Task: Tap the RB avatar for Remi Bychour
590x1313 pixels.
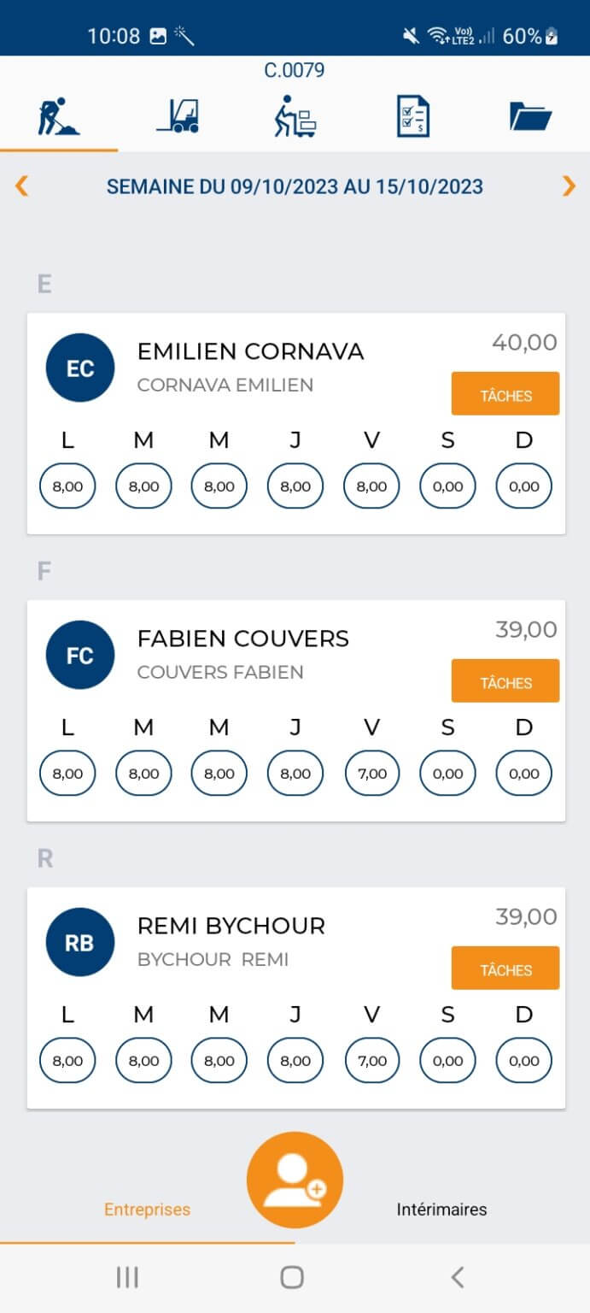Action: 80,942
